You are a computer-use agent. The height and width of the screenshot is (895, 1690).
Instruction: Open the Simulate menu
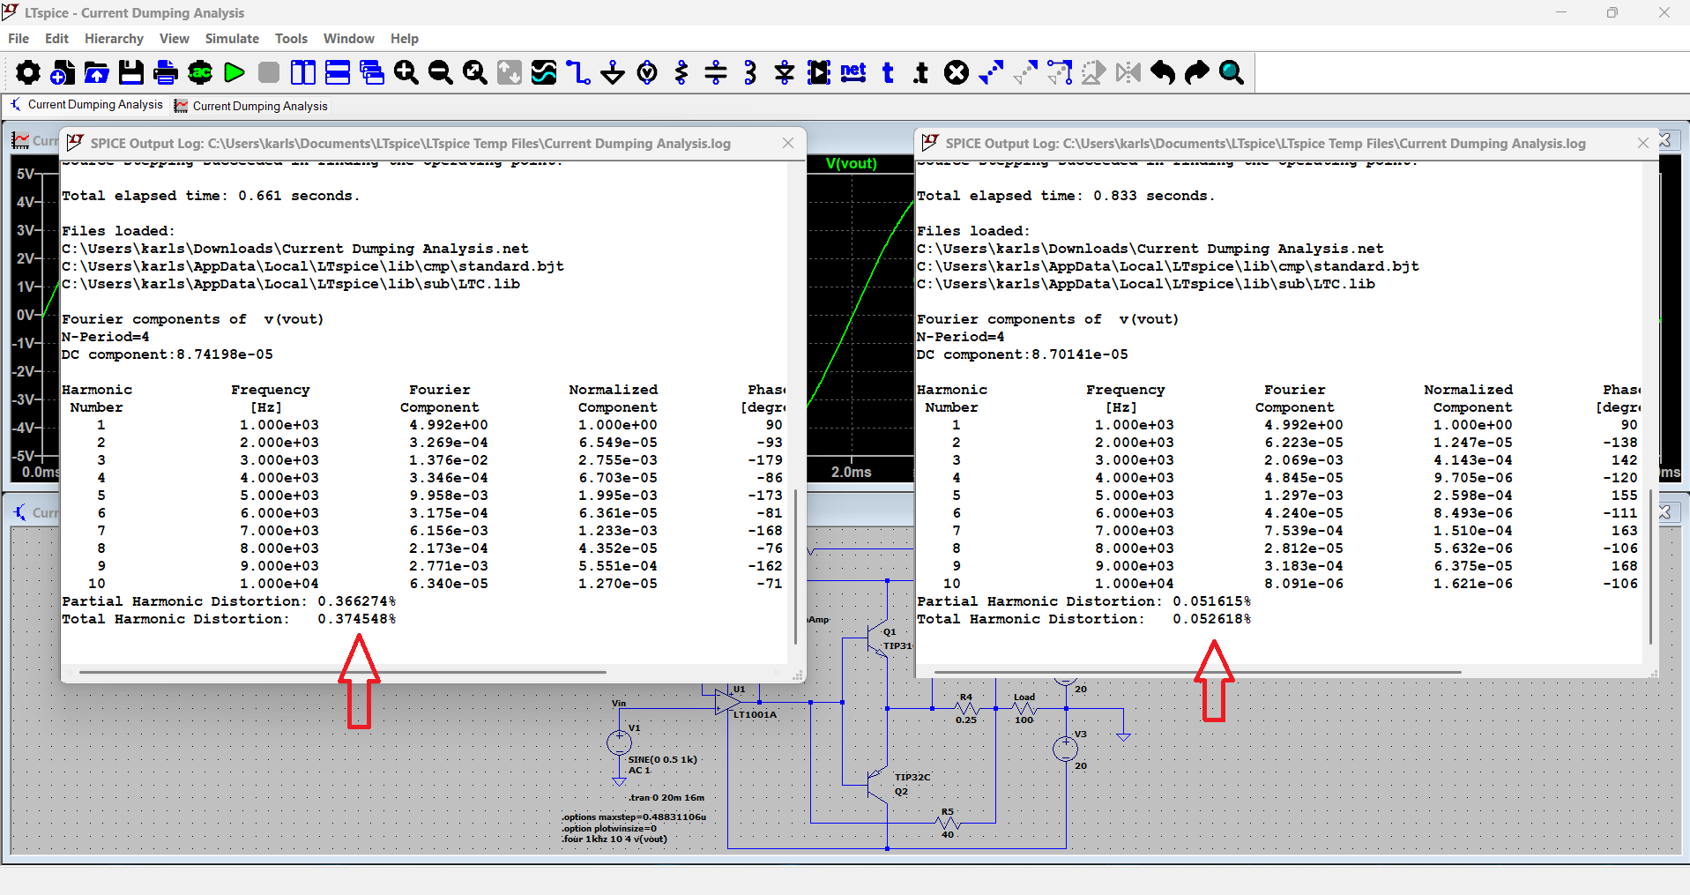[x=232, y=39]
